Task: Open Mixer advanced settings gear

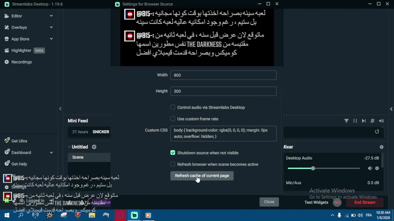Action: (381, 147)
